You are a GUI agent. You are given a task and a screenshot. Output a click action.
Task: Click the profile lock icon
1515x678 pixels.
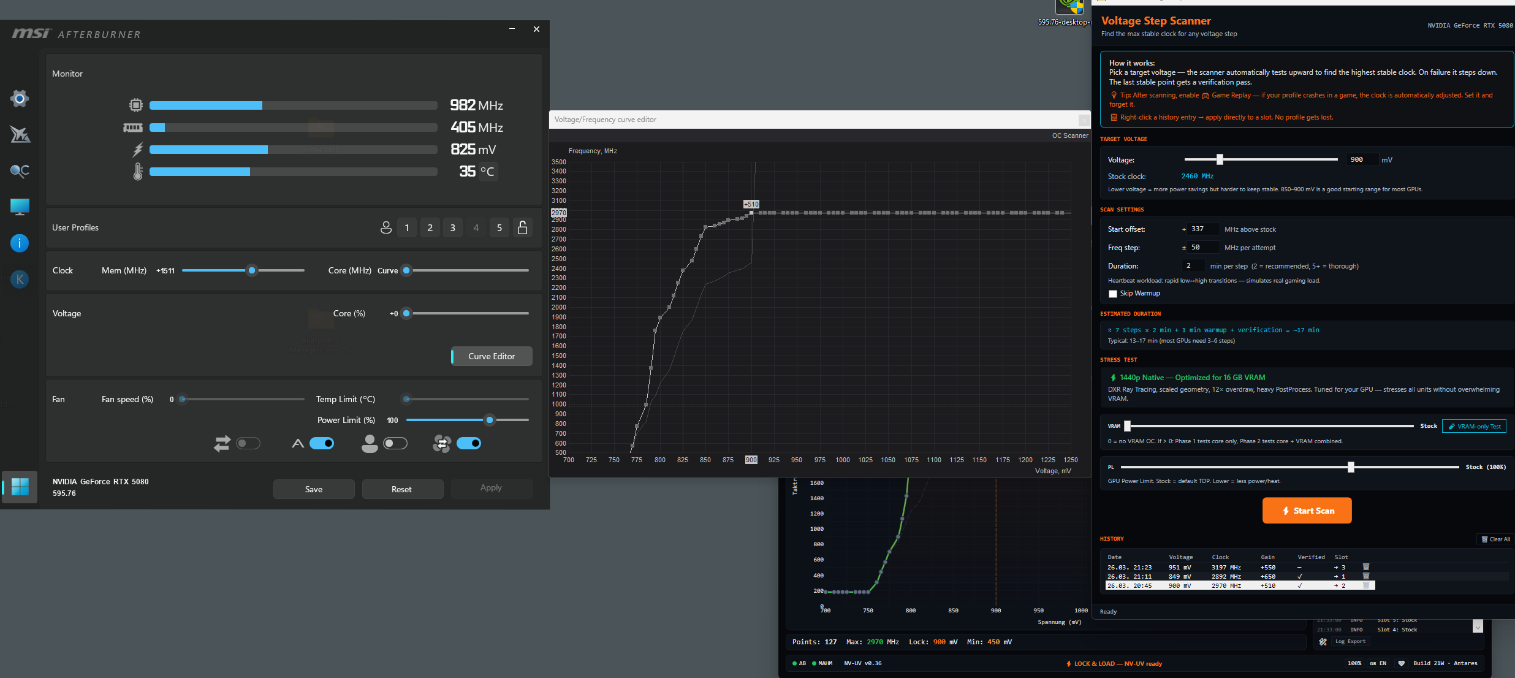tap(523, 227)
